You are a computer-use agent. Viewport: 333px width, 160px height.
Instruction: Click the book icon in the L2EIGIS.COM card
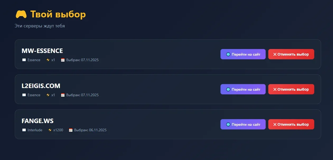(x=24, y=95)
